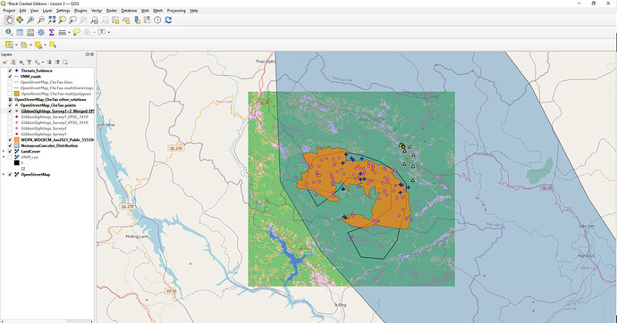Click the black color swatch under VNM_cov
617x323 pixels.
tap(16, 163)
